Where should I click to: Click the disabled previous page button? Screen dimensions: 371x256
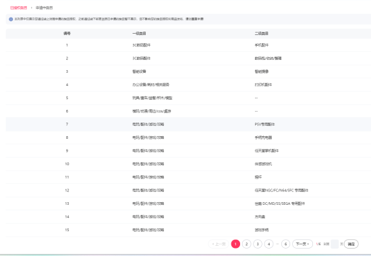219,244
